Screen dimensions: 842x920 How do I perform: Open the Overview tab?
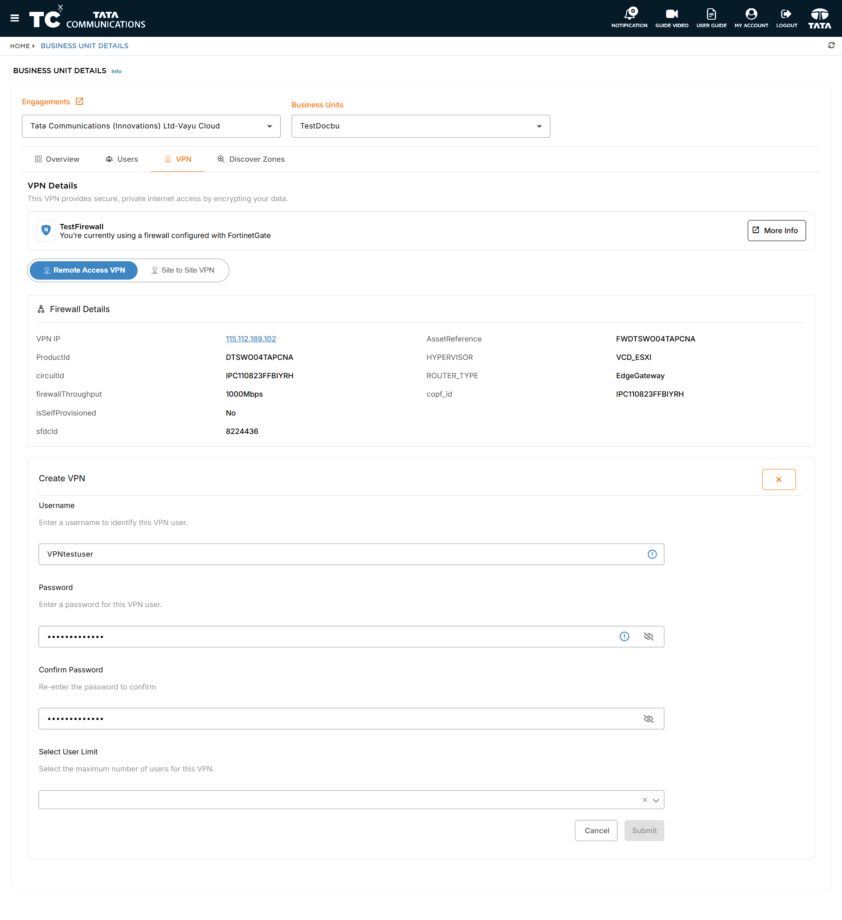point(57,159)
